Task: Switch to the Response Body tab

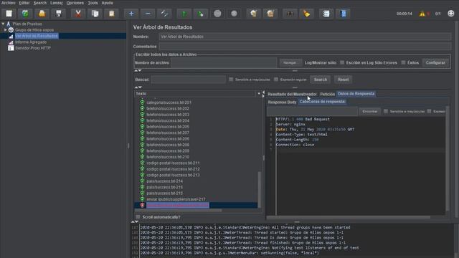Action: point(282,102)
